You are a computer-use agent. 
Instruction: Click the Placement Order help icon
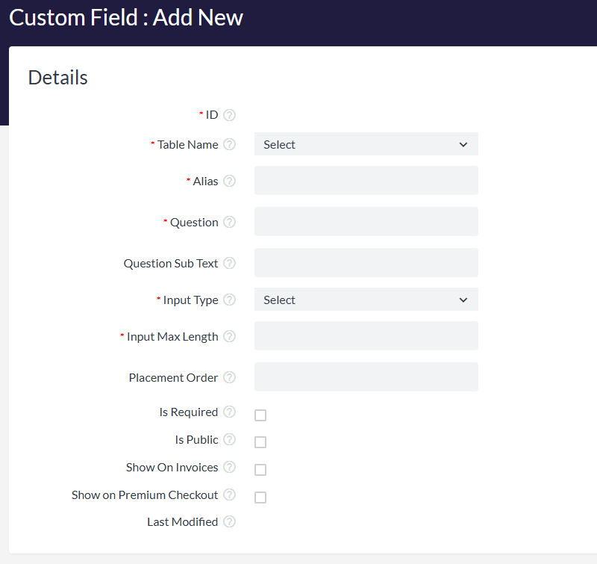229,377
